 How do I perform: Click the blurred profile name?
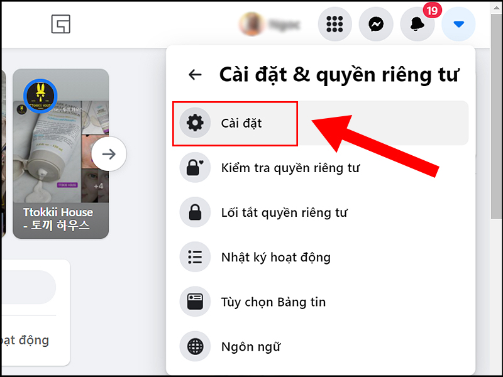pos(284,25)
